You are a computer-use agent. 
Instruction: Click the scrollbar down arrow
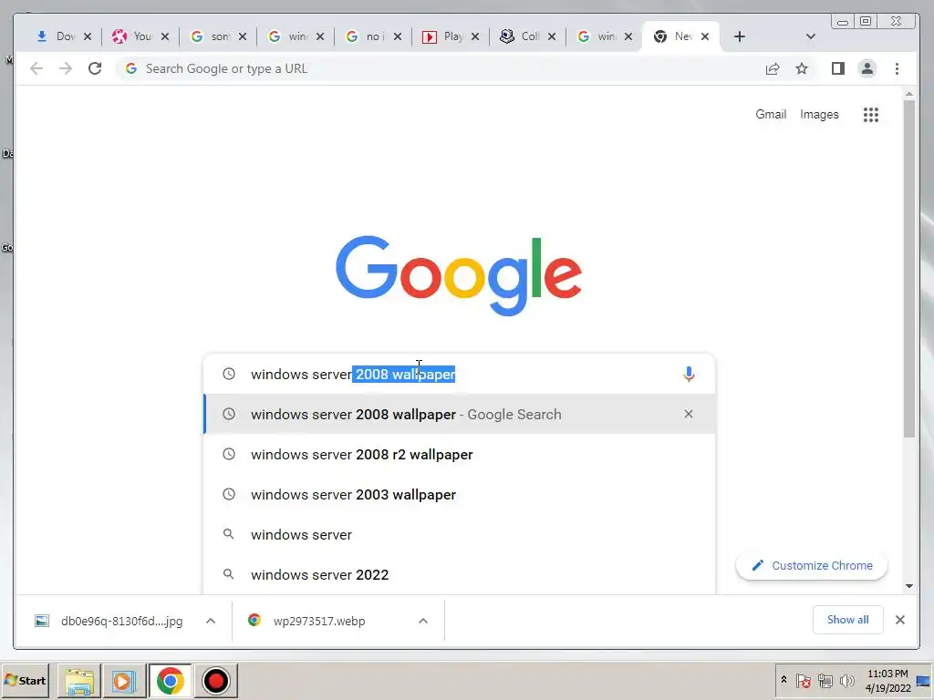tap(909, 586)
